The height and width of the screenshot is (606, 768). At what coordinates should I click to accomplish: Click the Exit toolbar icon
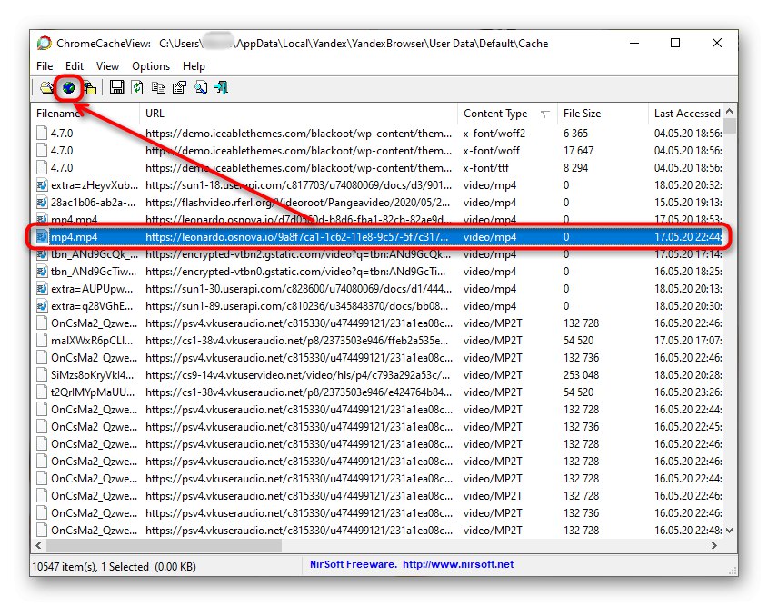[x=222, y=87]
